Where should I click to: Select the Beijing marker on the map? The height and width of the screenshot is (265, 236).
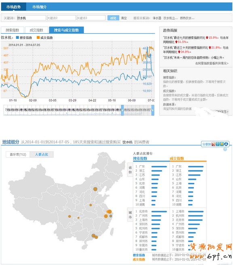coord(95,189)
